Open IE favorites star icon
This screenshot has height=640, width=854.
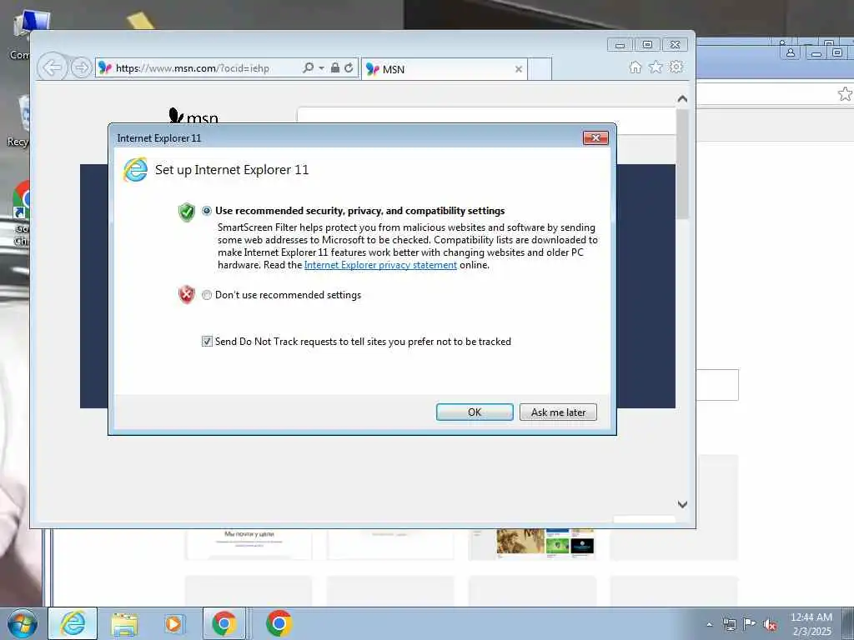click(656, 67)
